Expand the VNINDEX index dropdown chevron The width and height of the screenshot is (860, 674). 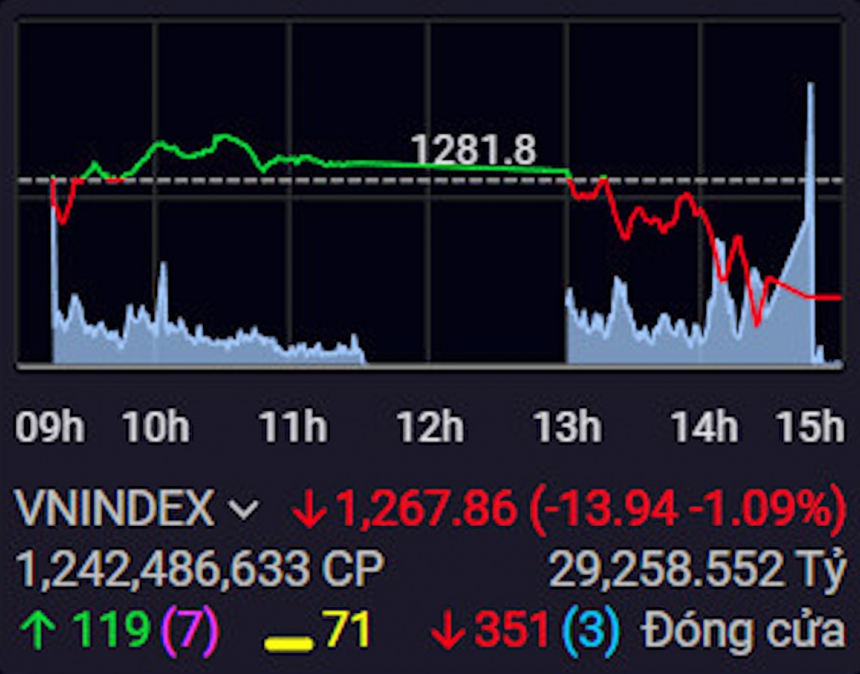point(244,510)
